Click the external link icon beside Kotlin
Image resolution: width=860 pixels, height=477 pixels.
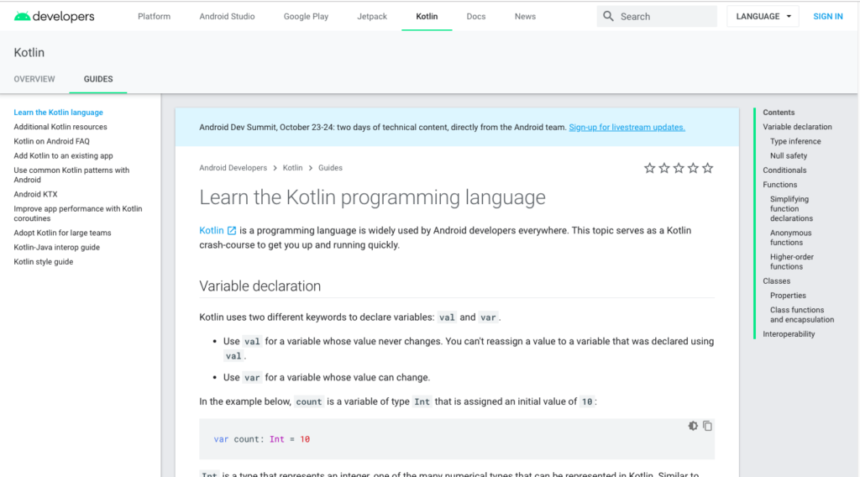coord(232,231)
